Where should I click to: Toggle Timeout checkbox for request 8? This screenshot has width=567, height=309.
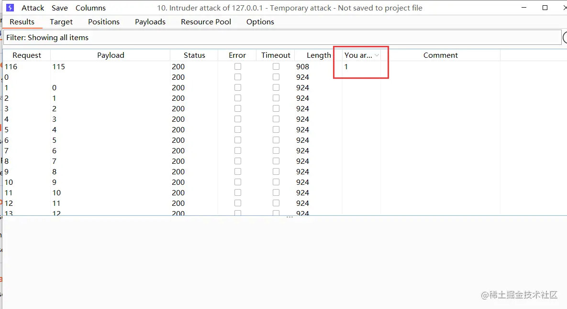click(276, 161)
